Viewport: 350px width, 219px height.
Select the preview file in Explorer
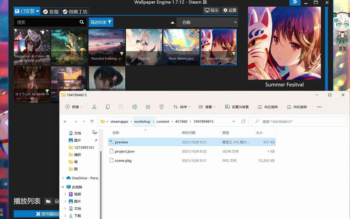(192, 142)
